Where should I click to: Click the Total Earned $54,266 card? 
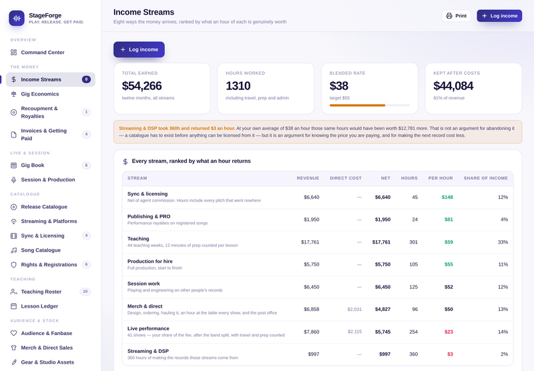click(x=162, y=89)
